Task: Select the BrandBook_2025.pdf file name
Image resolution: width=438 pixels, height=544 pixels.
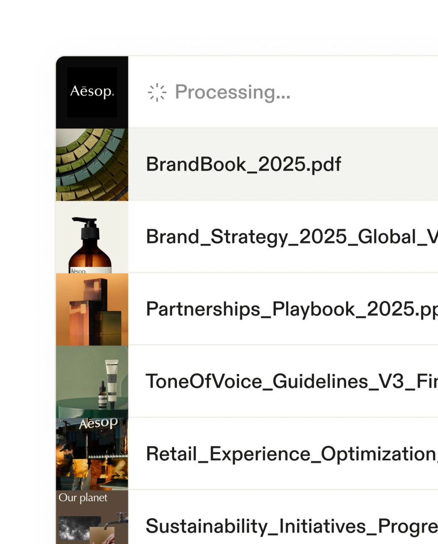Action: coord(243,164)
